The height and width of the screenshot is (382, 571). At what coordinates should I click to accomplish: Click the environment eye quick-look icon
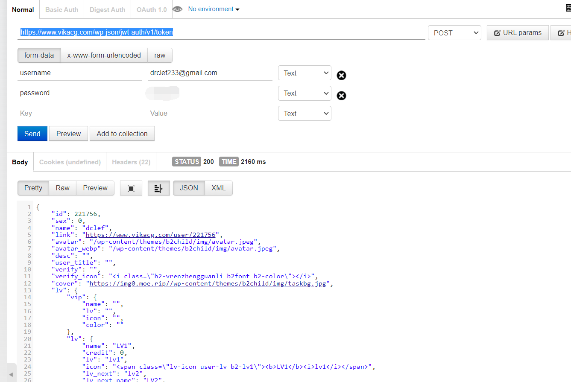pos(178,9)
